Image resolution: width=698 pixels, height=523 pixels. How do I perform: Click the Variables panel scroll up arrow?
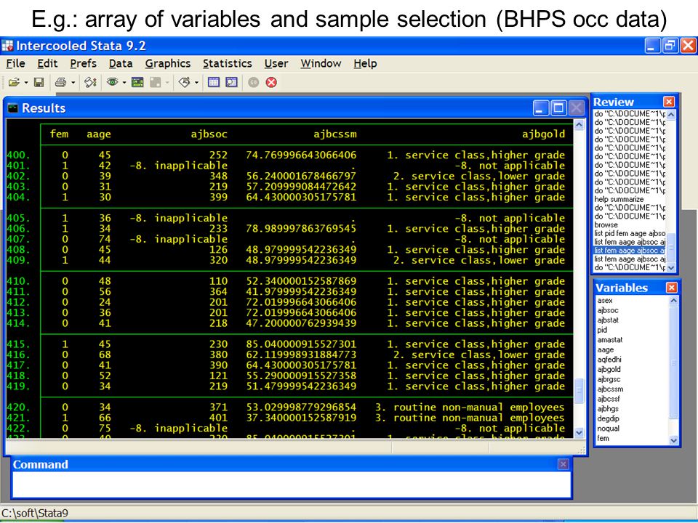click(673, 301)
